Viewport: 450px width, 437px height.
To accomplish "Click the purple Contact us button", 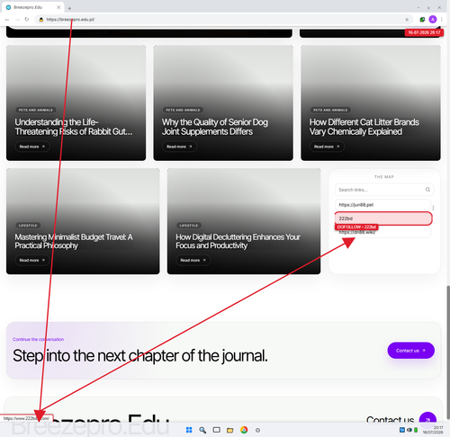I will click(x=411, y=351).
